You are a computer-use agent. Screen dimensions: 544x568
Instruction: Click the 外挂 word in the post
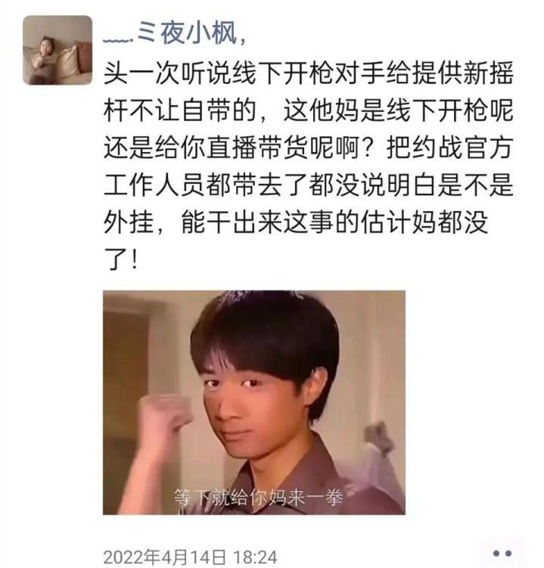click(129, 222)
